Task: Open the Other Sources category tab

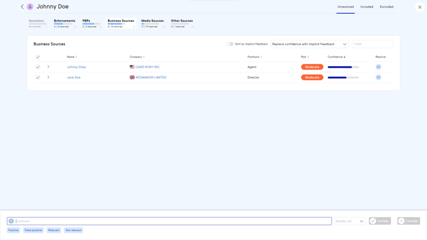Action: click(182, 24)
